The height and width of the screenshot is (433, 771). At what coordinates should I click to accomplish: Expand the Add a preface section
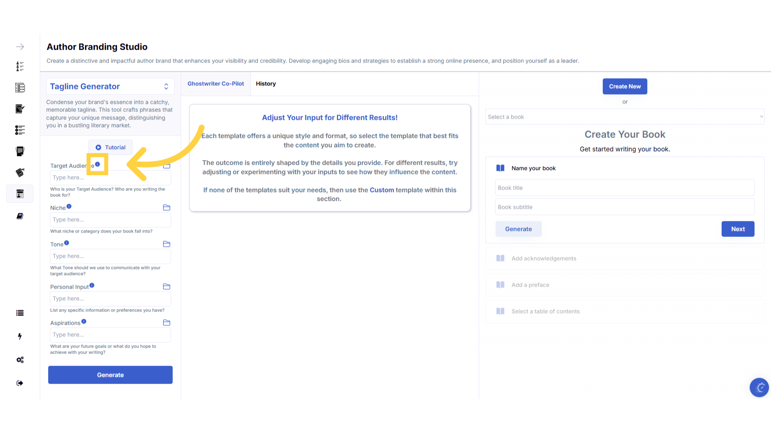click(530, 285)
